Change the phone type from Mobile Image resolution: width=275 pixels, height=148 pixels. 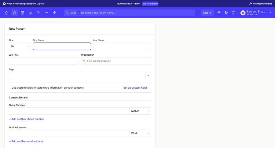pyautogui.click(x=140, y=111)
